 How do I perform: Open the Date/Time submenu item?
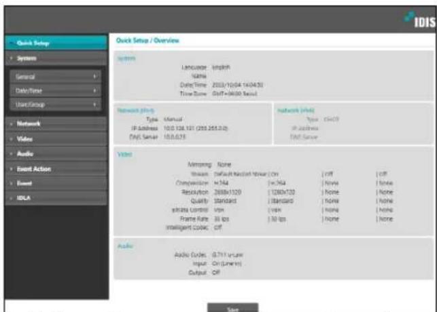pyautogui.click(x=55, y=91)
